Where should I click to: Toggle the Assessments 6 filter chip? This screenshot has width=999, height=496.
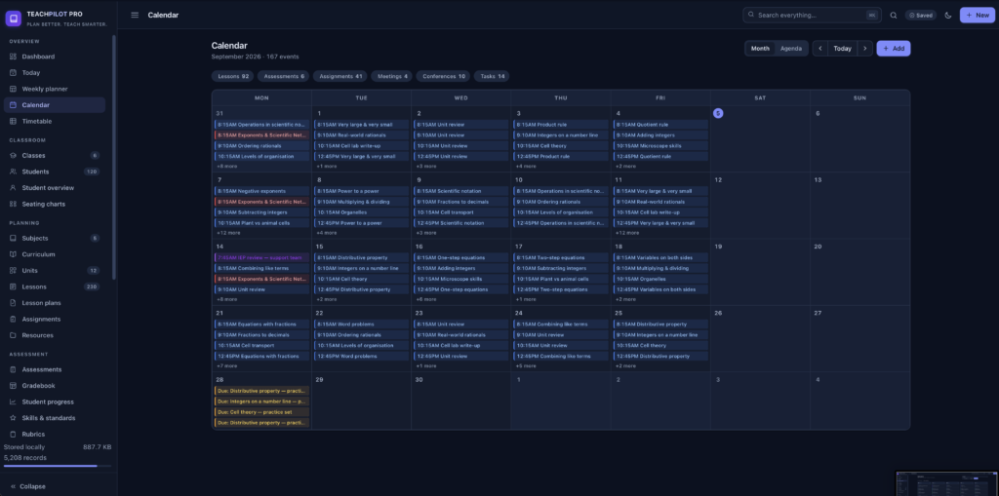click(x=284, y=76)
